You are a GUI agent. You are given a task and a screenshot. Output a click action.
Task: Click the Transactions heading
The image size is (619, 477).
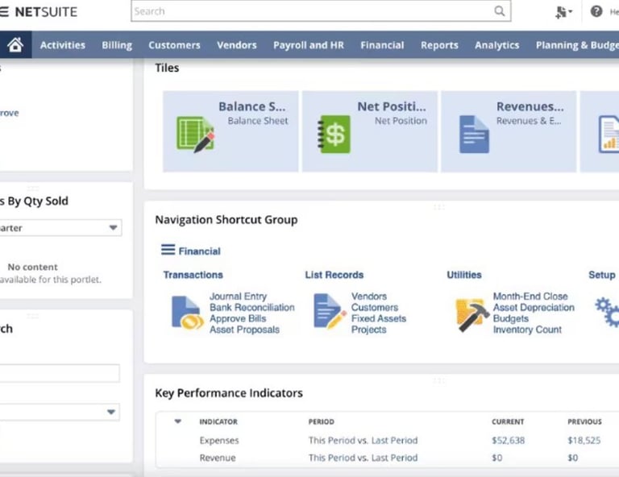click(x=193, y=275)
